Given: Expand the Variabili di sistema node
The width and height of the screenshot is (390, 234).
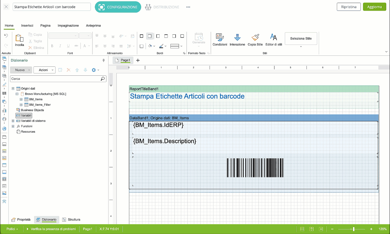Looking at the screenshot, I should click(13, 121).
